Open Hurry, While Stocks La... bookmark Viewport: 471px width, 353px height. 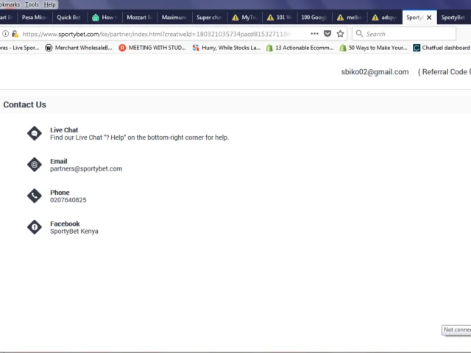click(x=226, y=48)
